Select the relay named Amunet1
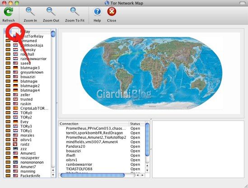Screen dimensions: 248x188 pos(28,153)
